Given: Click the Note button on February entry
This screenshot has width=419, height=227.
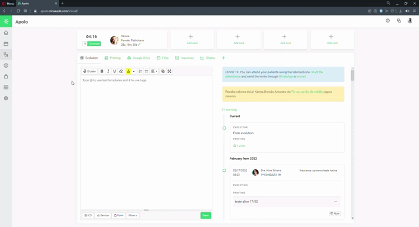Looking at the screenshot, I should pyautogui.click(x=335, y=213).
